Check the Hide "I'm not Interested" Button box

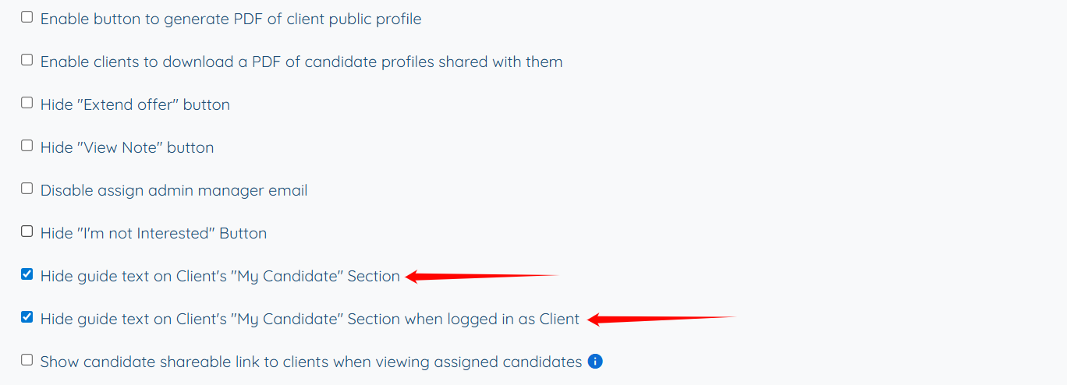click(27, 231)
